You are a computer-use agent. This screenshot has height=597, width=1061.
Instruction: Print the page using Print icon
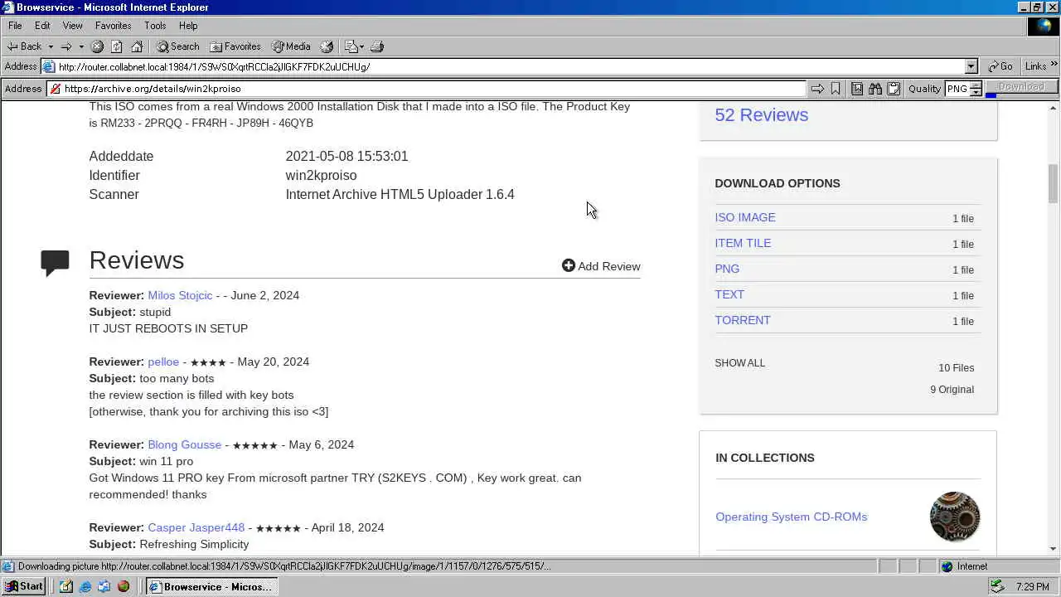coord(377,46)
